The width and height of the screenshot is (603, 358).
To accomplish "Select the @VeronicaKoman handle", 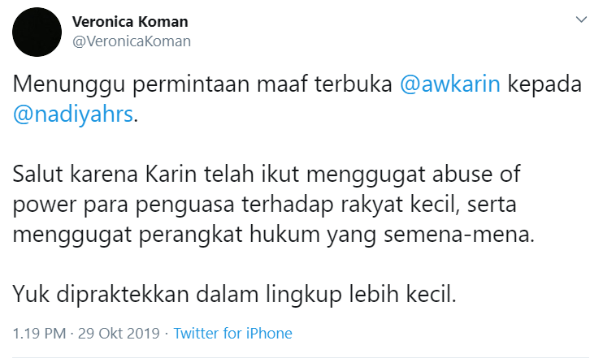I will coord(132,41).
